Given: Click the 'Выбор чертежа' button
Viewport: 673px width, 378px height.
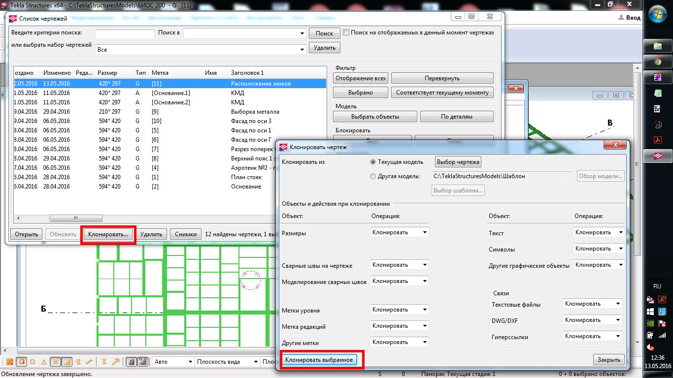Looking at the screenshot, I should (x=458, y=162).
